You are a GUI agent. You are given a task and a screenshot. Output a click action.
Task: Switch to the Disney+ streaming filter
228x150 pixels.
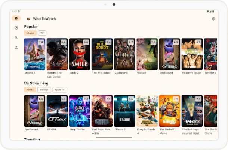[44, 90]
